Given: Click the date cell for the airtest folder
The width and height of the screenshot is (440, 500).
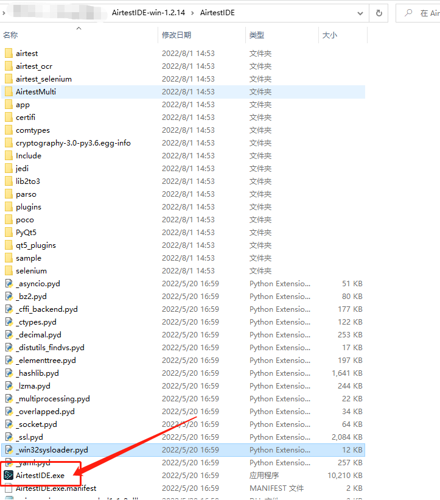Looking at the screenshot, I should tap(188, 53).
